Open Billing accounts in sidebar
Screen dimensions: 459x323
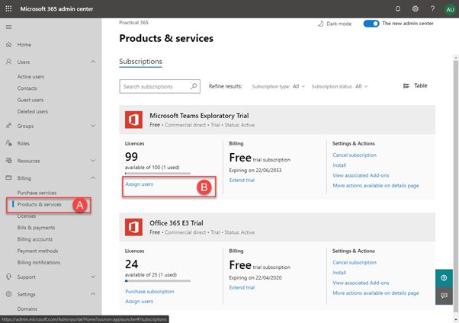tap(35, 239)
